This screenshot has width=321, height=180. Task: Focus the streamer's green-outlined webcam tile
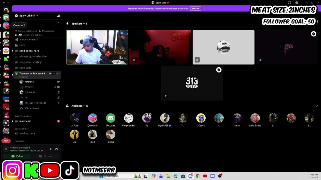pos(97,47)
